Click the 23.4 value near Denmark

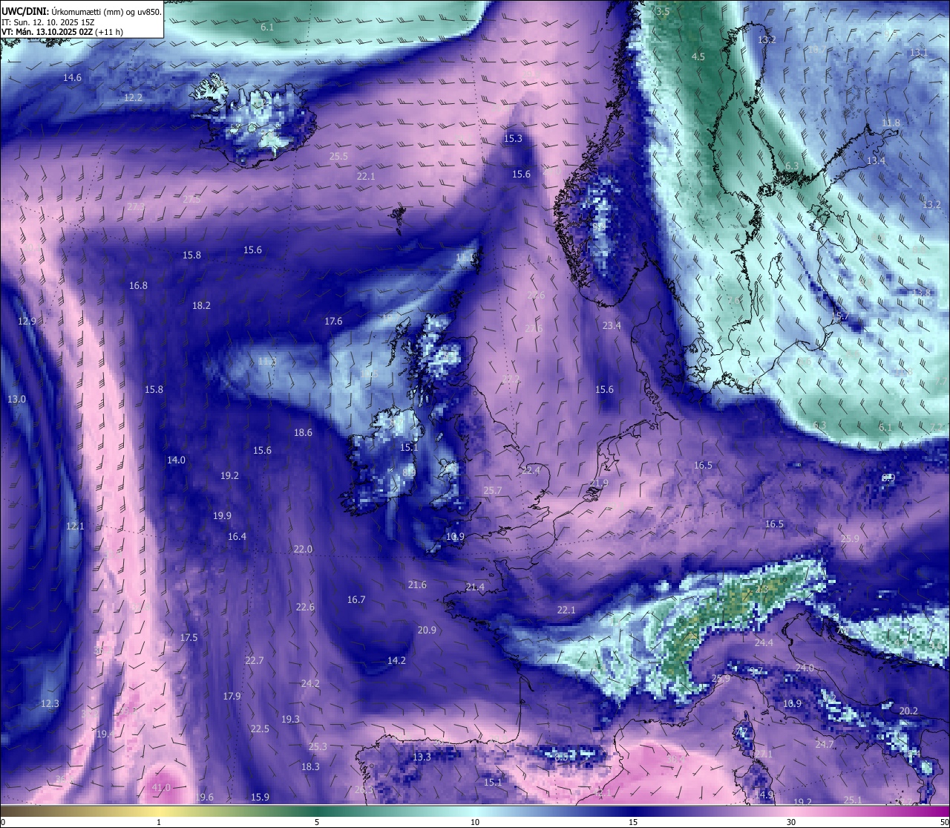tap(612, 325)
